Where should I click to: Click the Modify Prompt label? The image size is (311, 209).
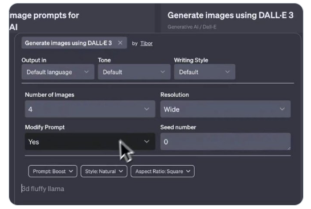coord(45,128)
